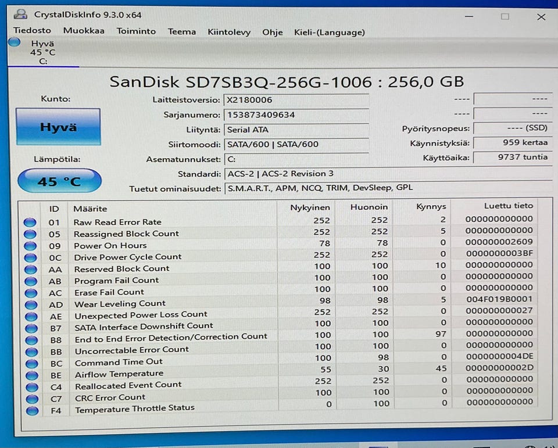Click the Siirtomoodi field SATA/600
The width and height of the screenshot is (558, 448).
tap(296, 145)
